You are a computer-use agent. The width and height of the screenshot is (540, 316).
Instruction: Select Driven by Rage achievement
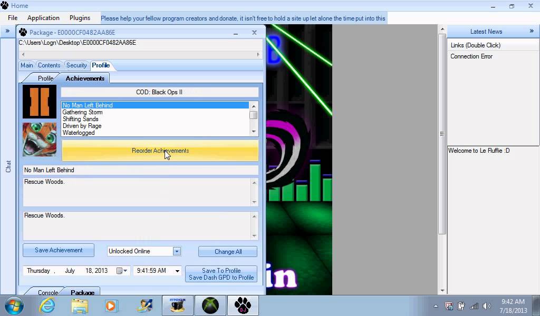pyautogui.click(x=155, y=126)
